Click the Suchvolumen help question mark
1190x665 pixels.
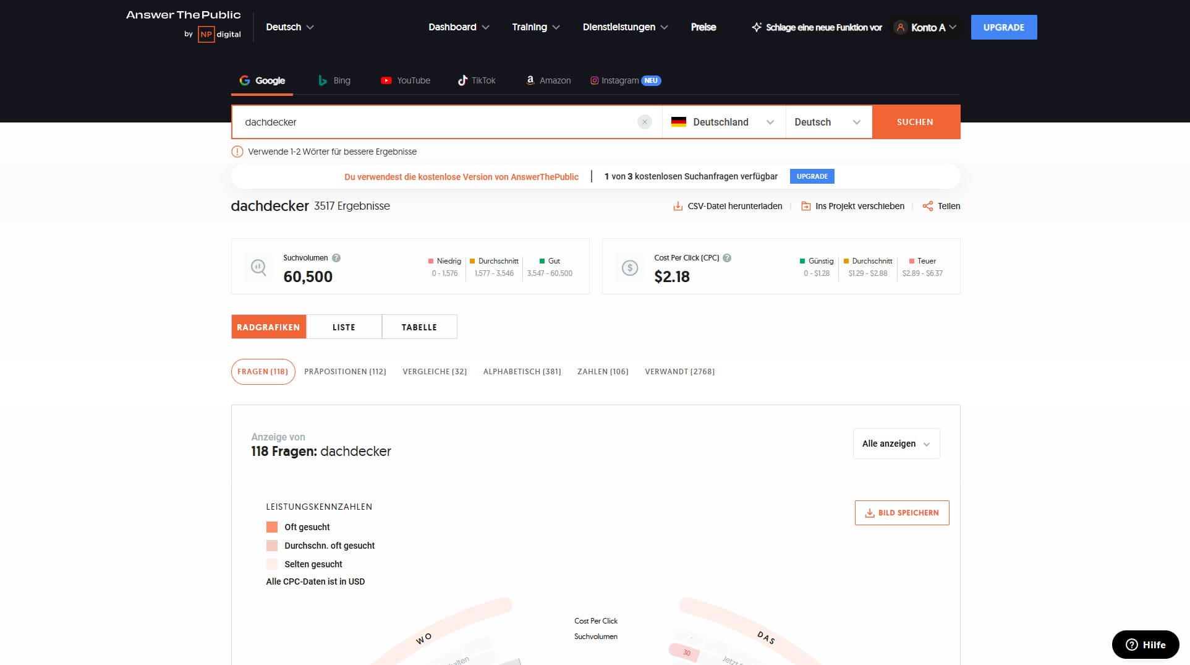click(x=336, y=258)
